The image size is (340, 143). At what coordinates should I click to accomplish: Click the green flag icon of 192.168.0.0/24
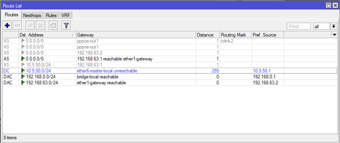(23, 77)
